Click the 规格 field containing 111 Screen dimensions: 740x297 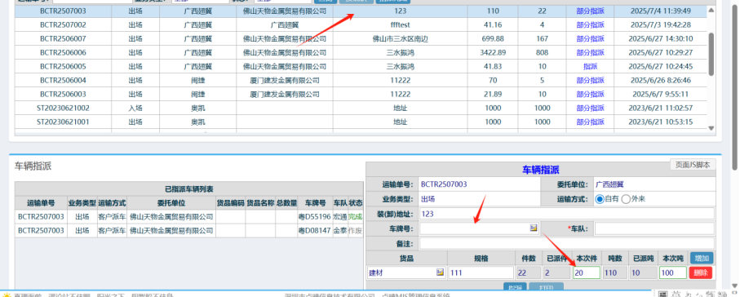481,273
